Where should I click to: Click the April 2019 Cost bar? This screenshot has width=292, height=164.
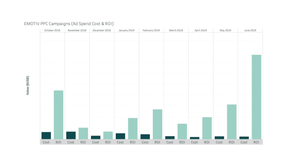click(x=195, y=138)
